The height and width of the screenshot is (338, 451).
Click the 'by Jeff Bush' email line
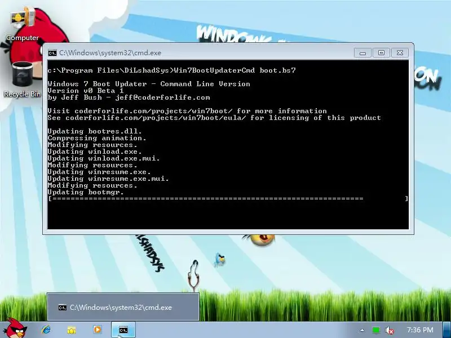click(129, 97)
